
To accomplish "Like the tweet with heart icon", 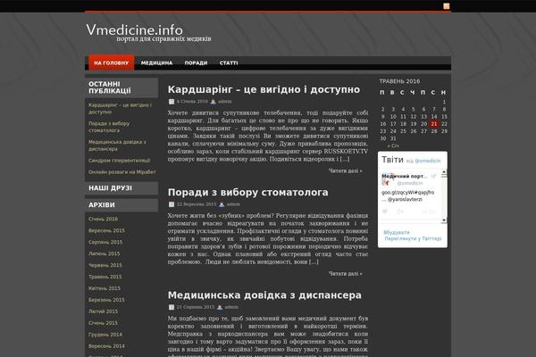I will click(x=385, y=212).
